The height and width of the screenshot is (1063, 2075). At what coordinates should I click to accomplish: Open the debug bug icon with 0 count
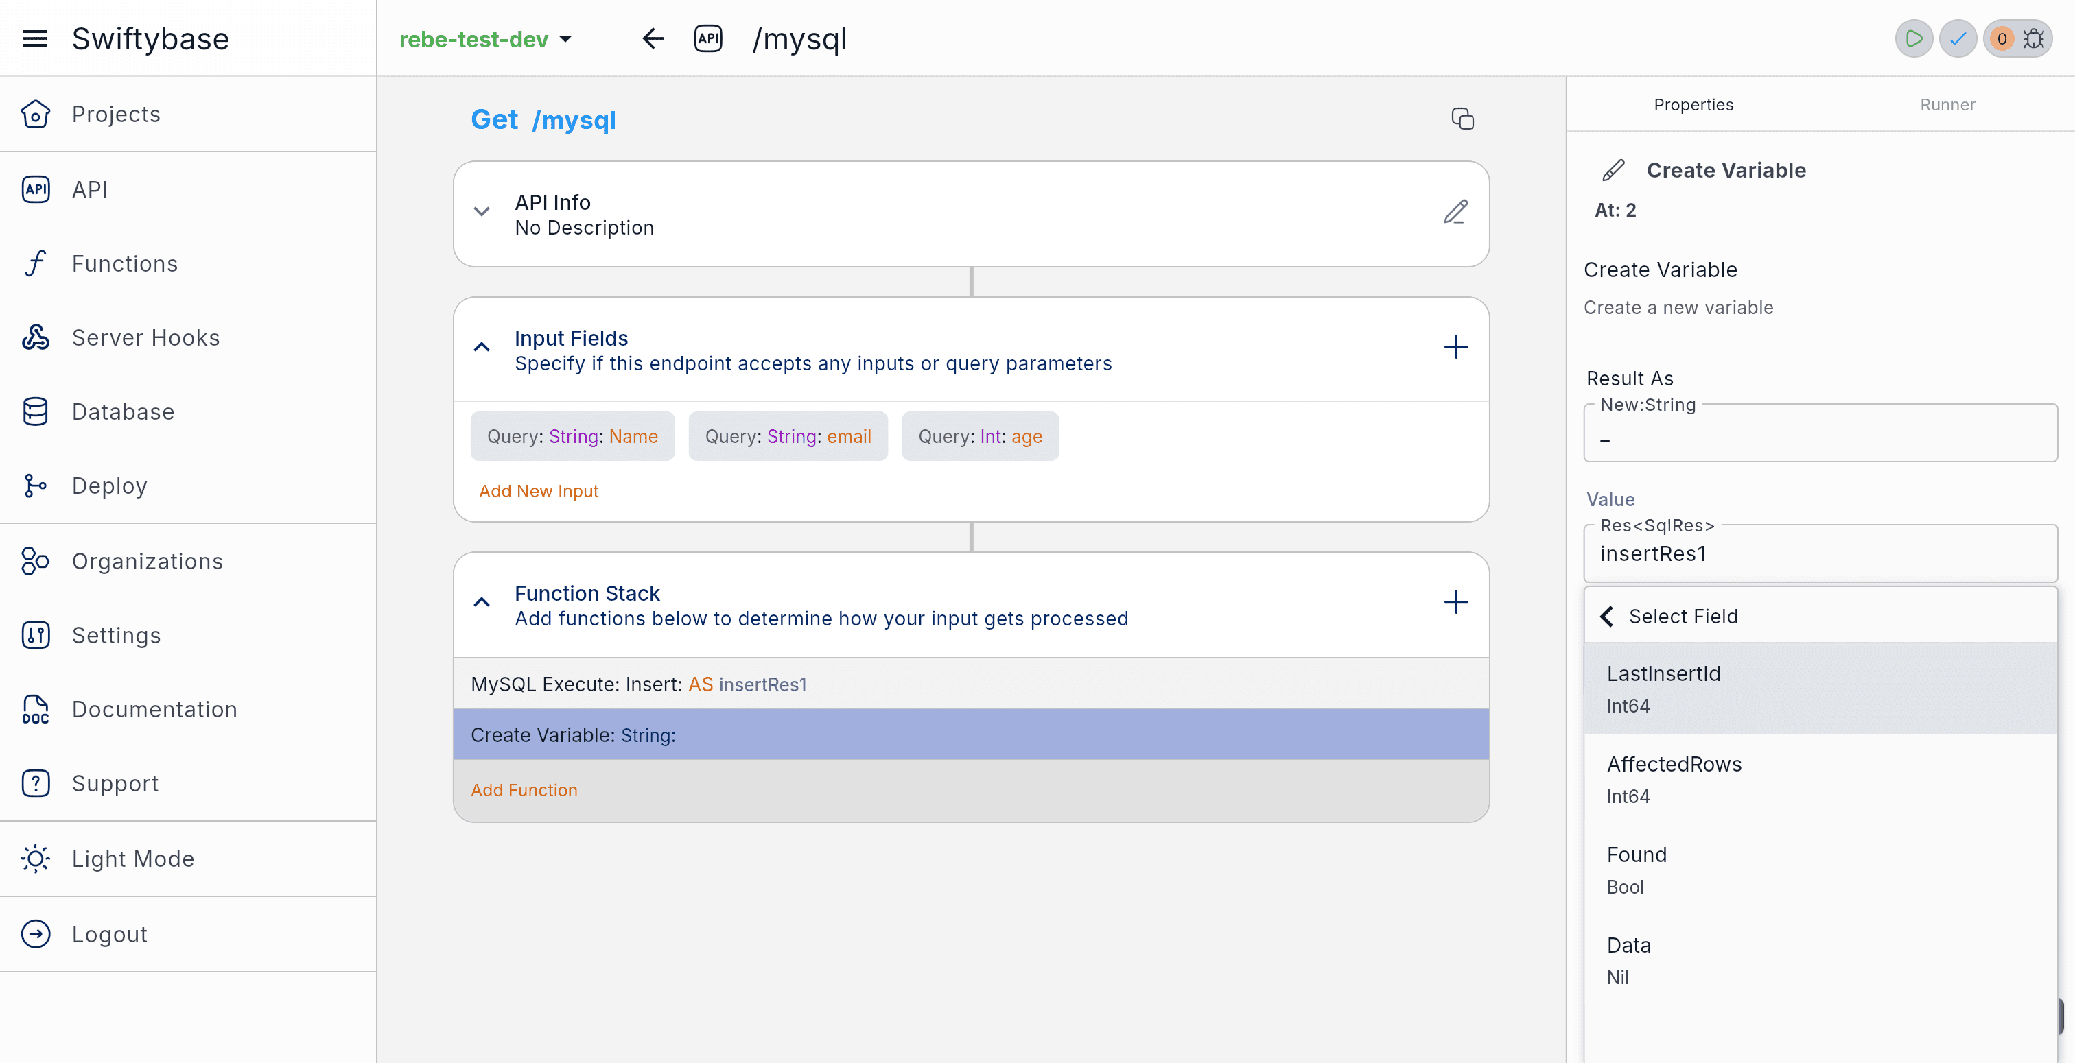(x=2018, y=38)
